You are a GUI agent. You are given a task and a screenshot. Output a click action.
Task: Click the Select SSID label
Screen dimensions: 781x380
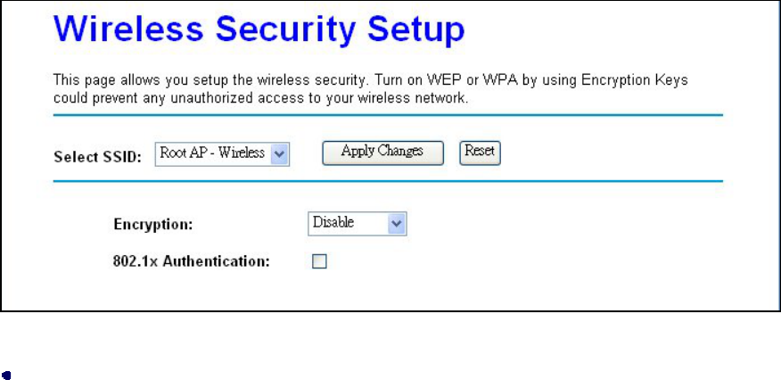(x=99, y=156)
